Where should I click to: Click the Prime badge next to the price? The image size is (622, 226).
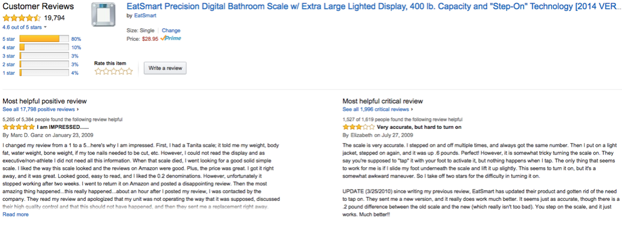(x=171, y=39)
